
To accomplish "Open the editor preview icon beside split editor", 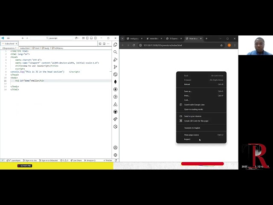I will [100, 44].
